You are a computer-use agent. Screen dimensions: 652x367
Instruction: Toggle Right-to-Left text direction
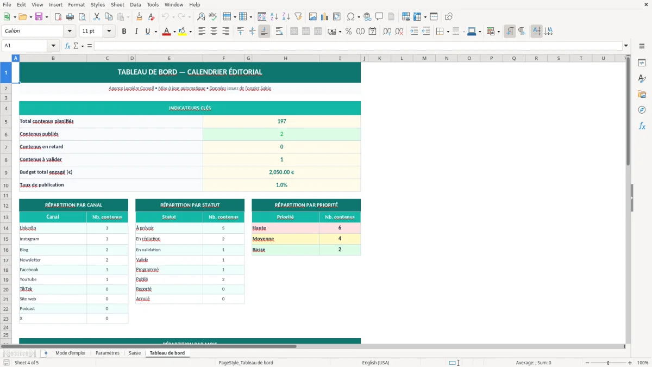(522, 32)
